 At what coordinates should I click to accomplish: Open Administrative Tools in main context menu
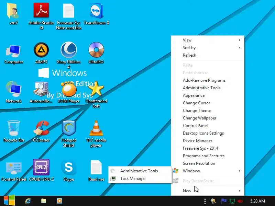(208, 88)
